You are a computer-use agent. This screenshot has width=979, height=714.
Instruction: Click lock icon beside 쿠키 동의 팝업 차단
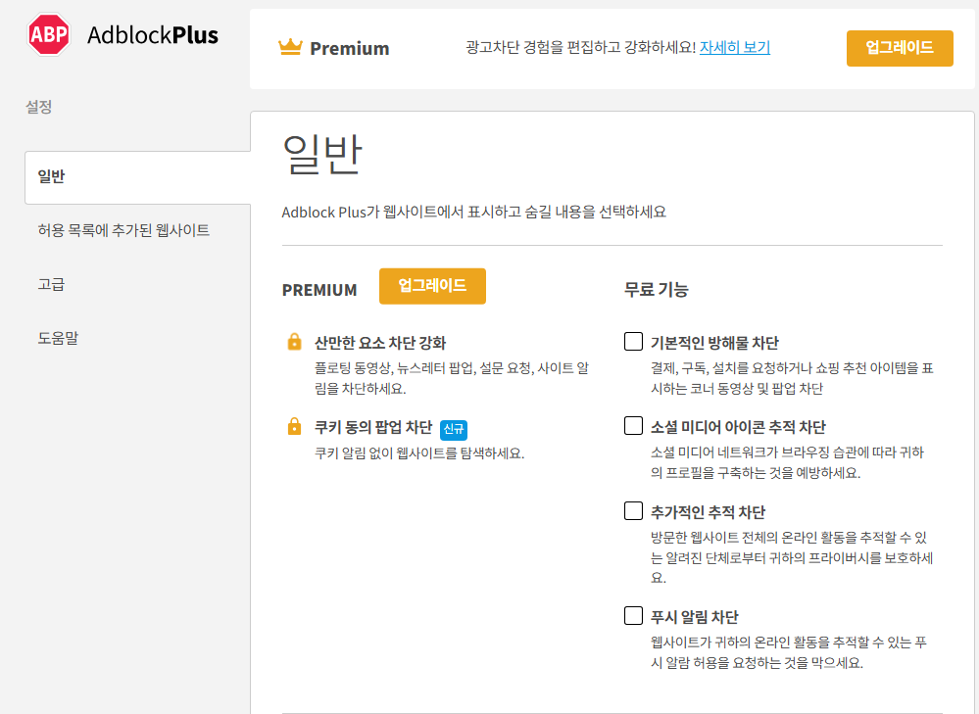(x=294, y=426)
